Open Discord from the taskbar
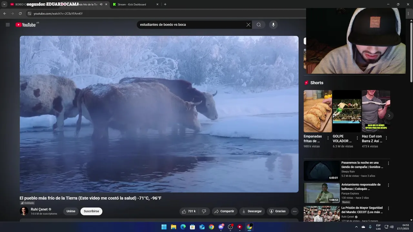 221,227
